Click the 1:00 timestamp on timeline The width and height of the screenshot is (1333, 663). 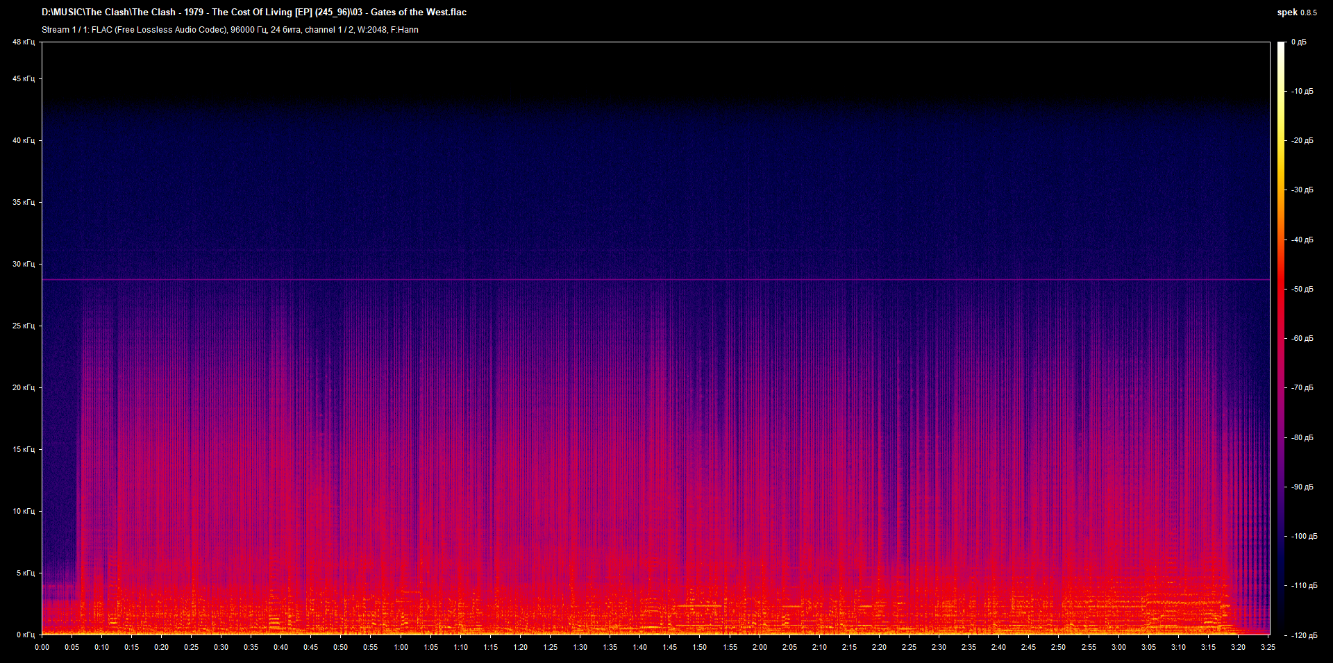(401, 647)
